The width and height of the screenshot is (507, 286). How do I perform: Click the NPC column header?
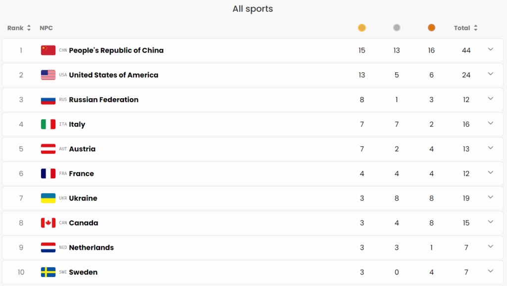click(x=46, y=28)
